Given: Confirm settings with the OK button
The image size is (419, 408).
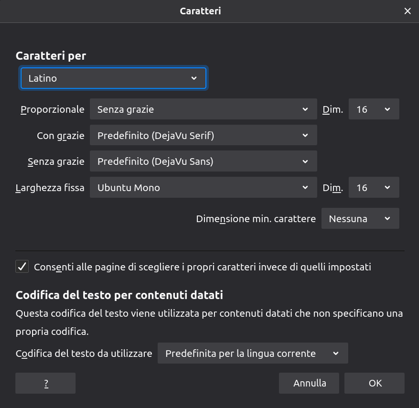Looking at the screenshot, I should pos(374,383).
